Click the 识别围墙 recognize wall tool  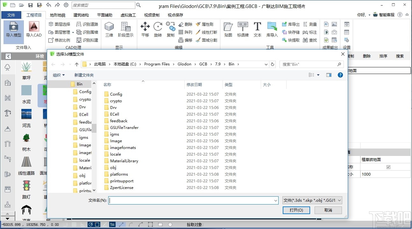click(87, 32)
